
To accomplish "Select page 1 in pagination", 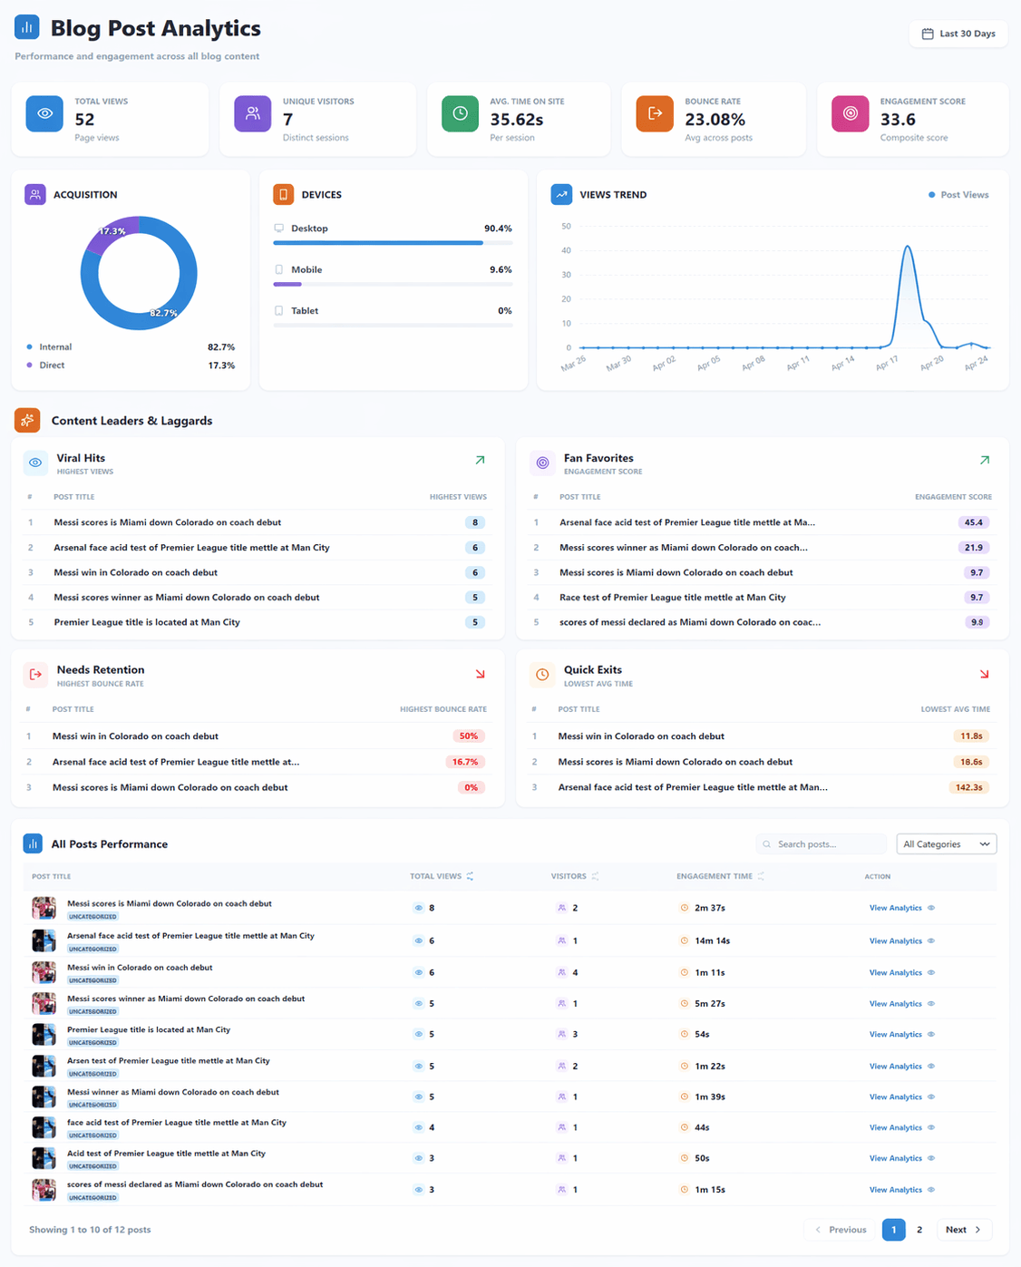I will (x=893, y=1230).
